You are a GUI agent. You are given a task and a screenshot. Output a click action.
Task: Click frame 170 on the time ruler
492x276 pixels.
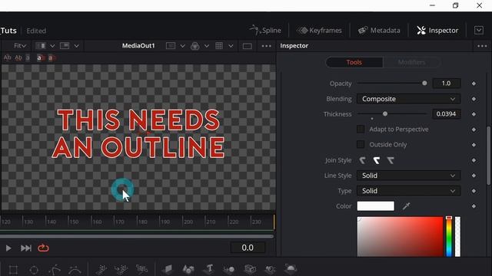point(120,222)
